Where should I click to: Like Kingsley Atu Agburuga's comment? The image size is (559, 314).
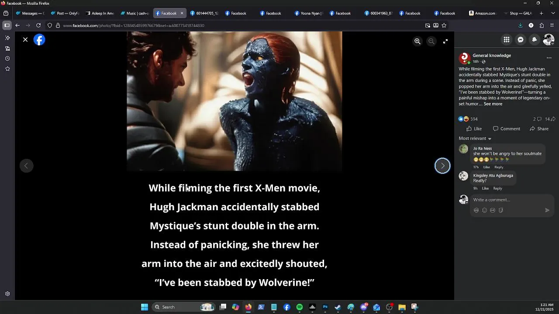pos(485,188)
